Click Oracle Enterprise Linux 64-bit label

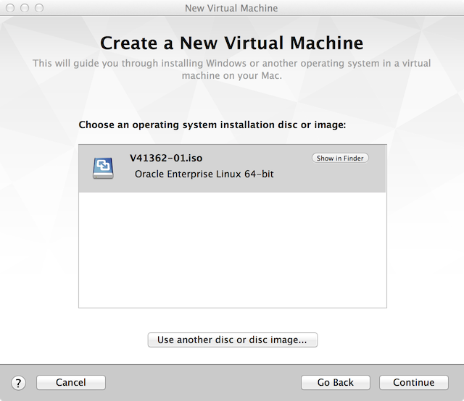pos(204,174)
